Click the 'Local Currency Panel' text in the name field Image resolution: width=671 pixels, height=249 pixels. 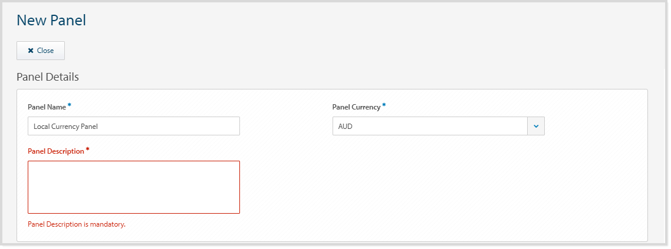65,126
